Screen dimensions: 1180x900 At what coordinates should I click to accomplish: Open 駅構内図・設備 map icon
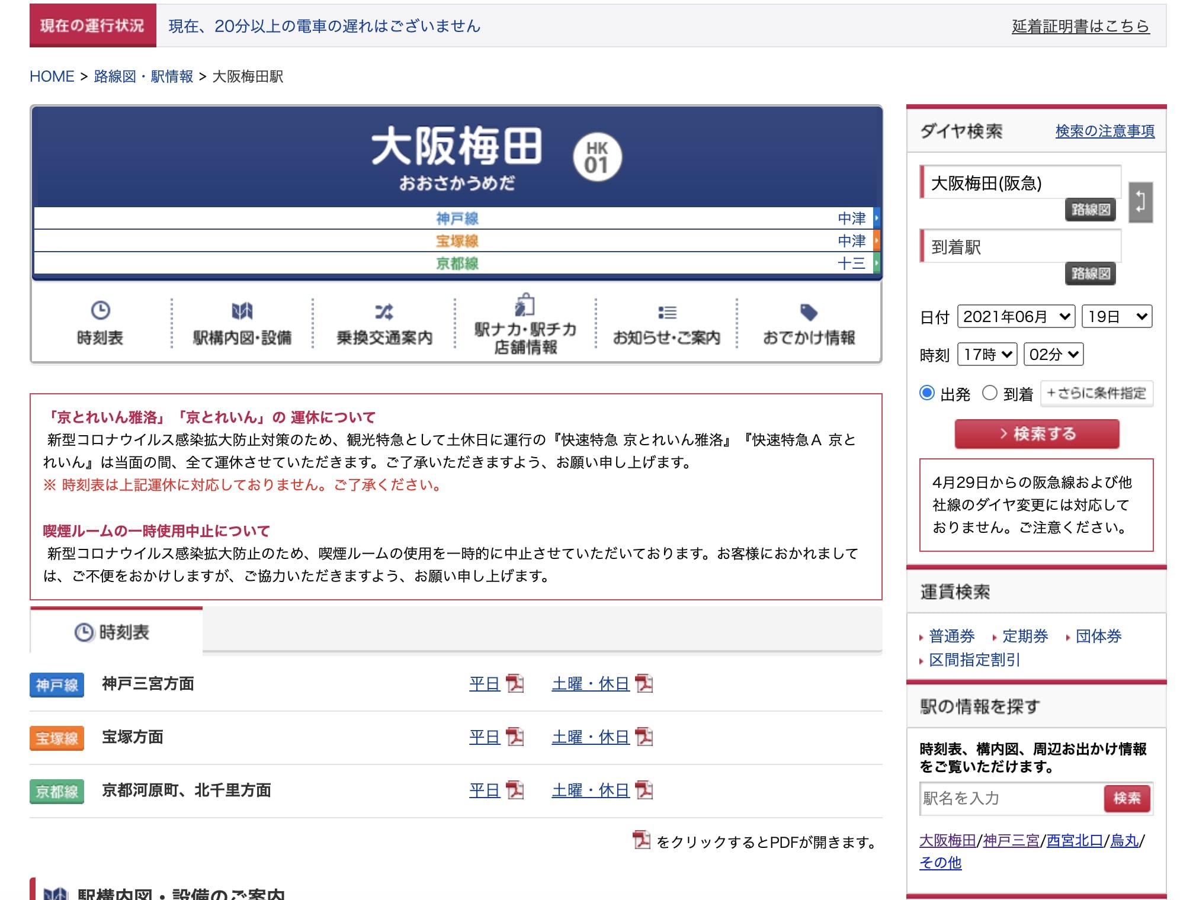pyautogui.click(x=242, y=311)
